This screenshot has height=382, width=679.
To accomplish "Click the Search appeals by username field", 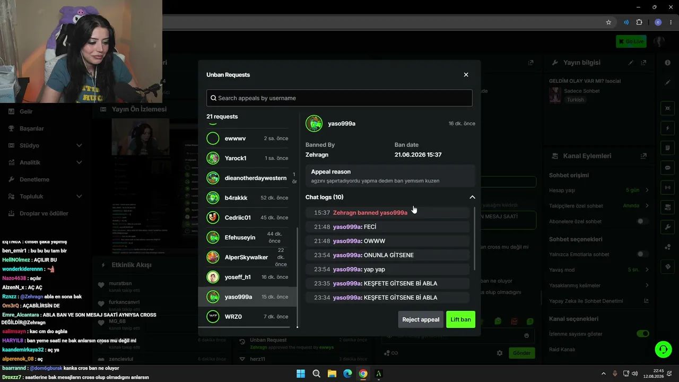I will [x=339, y=98].
